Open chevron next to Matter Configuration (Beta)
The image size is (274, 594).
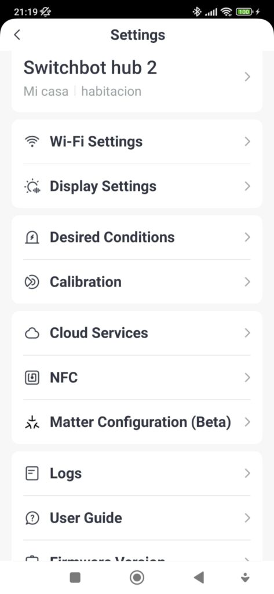247,422
